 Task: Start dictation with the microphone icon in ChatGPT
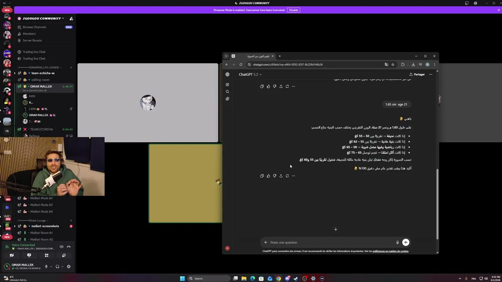[x=397, y=242]
